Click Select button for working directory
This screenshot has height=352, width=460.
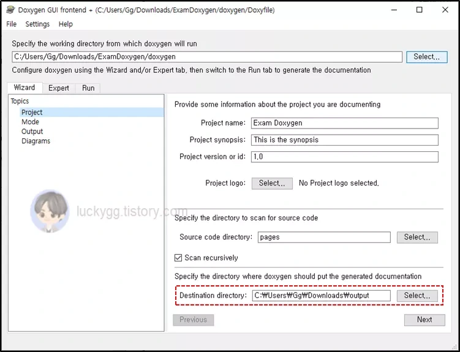pyautogui.click(x=427, y=57)
